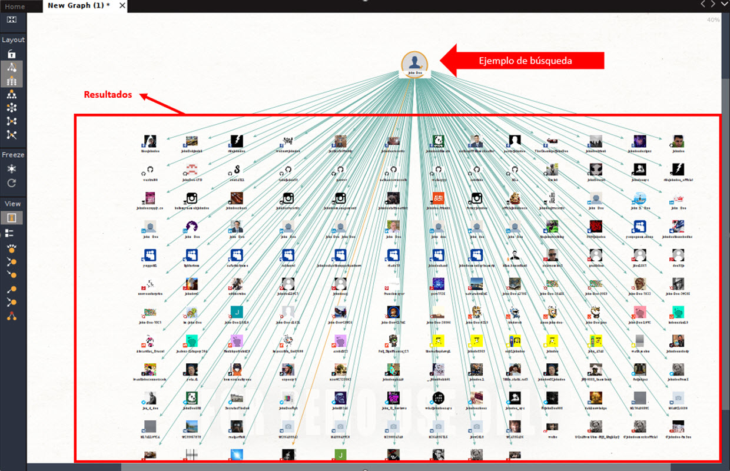Toggle the Freeze snowflake icon
Viewport: 730px width, 471px height.
12,169
